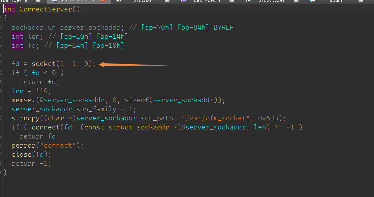Image resolution: width=374 pixels, height=197 pixels.
Task: Click the ConnectServer function name
Action: tap(45, 9)
